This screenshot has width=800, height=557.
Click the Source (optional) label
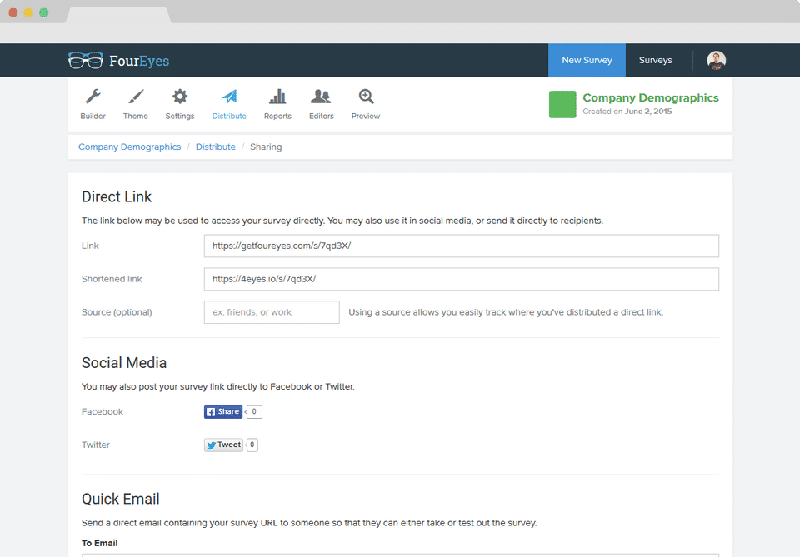click(x=117, y=312)
